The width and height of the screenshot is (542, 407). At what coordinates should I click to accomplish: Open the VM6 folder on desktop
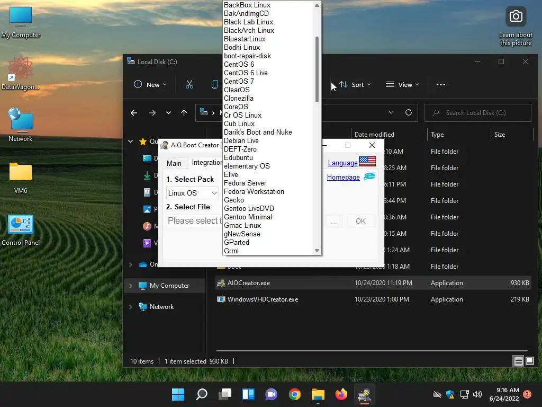point(21,177)
